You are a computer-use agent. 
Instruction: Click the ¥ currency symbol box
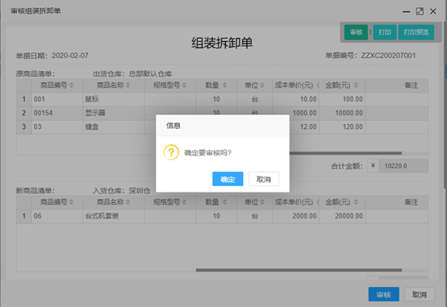[x=373, y=166]
